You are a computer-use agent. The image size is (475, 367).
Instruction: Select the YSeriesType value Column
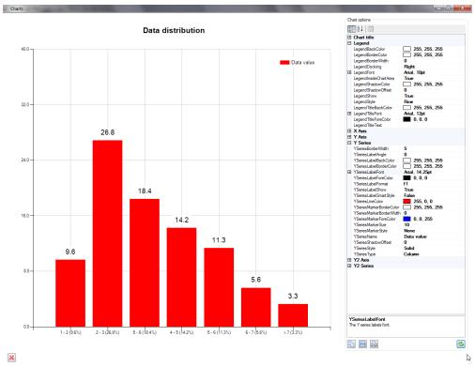[411, 254]
